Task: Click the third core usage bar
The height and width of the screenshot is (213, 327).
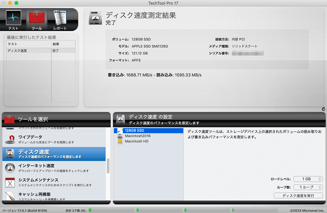Action: [207, 210]
